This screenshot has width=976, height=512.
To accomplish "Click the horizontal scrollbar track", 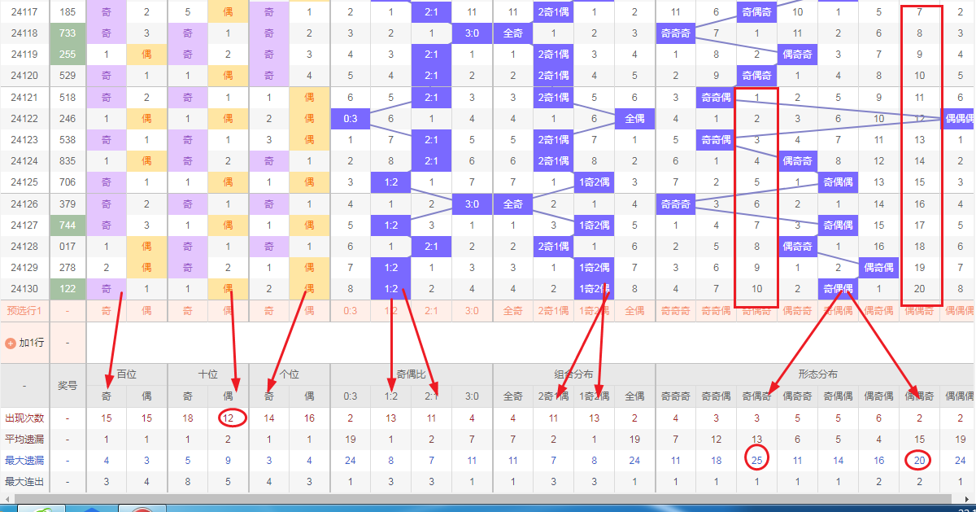I will (488, 498).
